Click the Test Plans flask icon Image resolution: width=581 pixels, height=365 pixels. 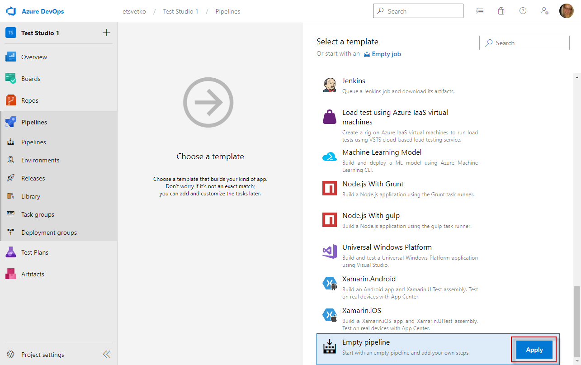(11, 252)
